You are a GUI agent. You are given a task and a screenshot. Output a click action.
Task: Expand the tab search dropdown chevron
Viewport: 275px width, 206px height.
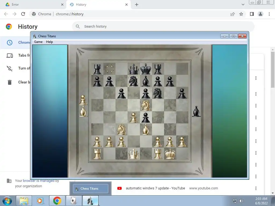point(243,5)
